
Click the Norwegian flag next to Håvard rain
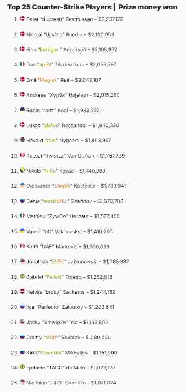[22, 140]
